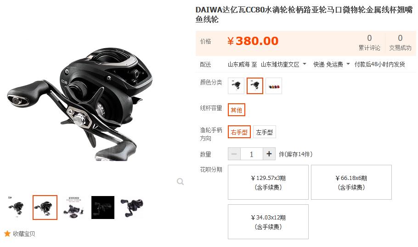Select 右手型 handle direction
The image size is (418, 247).
pyautogui.click(x=239, y=132)
